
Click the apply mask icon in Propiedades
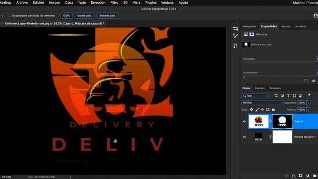(x=314, y=81)
